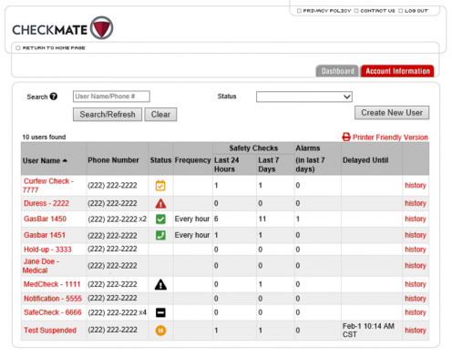View history for MedCheck - 1111
Screen dimensions: 452x357
(416, 284)
